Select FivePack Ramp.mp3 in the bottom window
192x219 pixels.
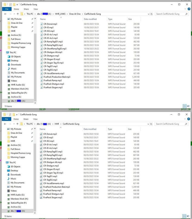click(x=52, y=191)
